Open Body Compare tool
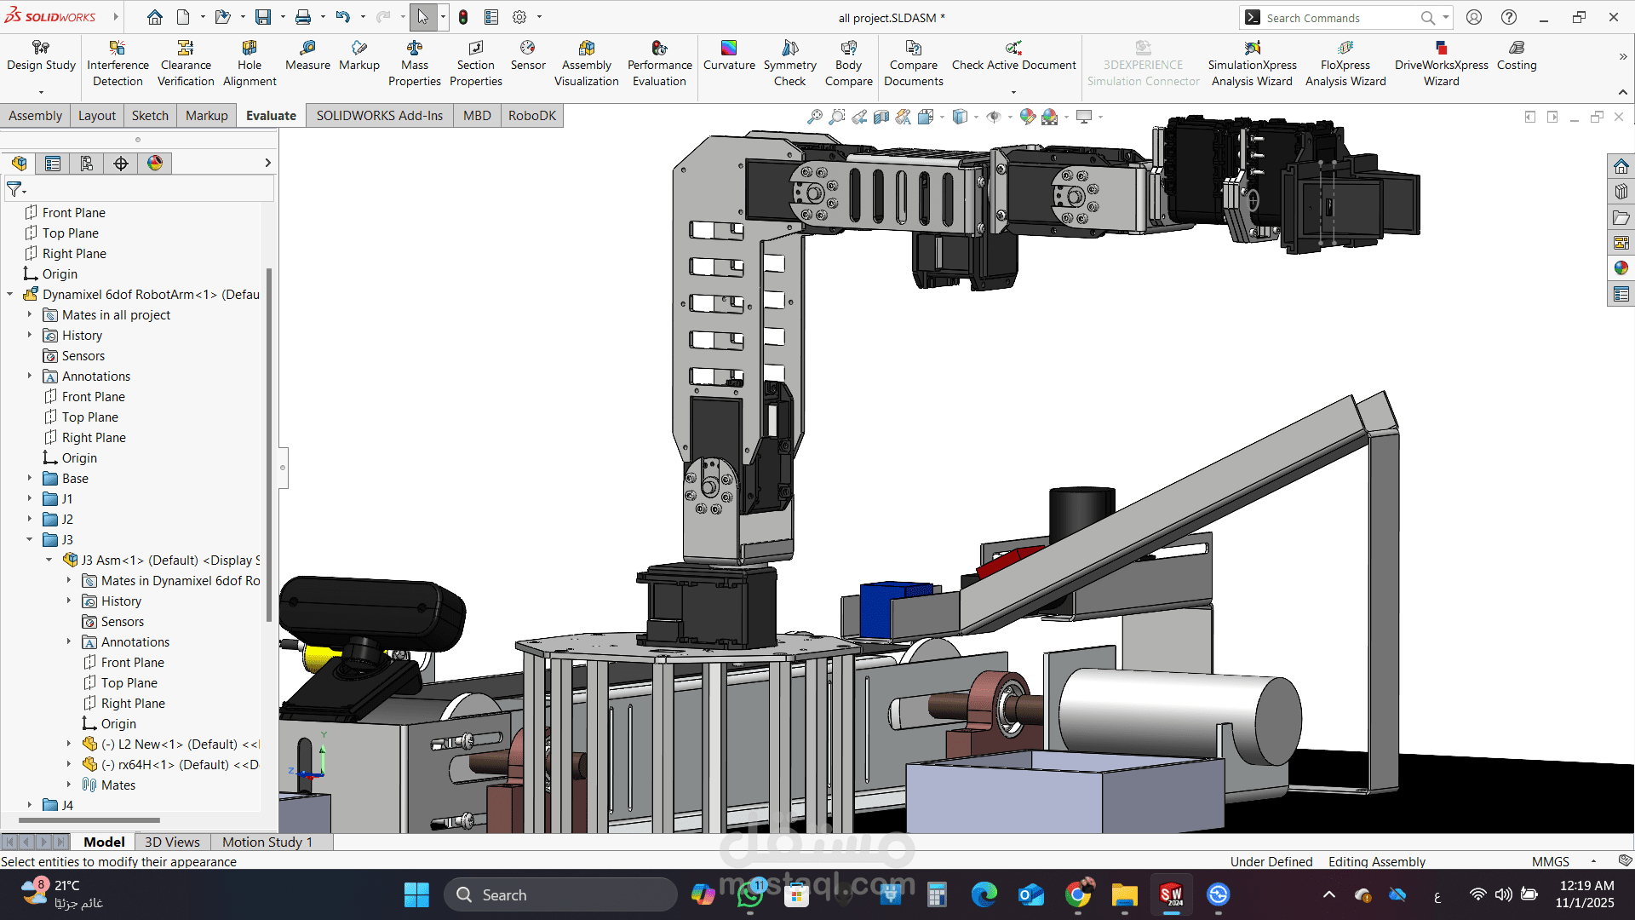1635x920 pixels. [848, 64]
